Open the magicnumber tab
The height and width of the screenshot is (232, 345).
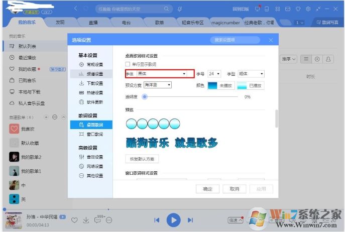click(225, 23)
